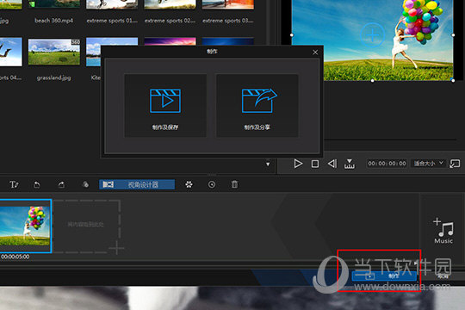Select the jumping person thumbnail in library
The width and height of the screenshot is (465, 310).
point(10,52)
